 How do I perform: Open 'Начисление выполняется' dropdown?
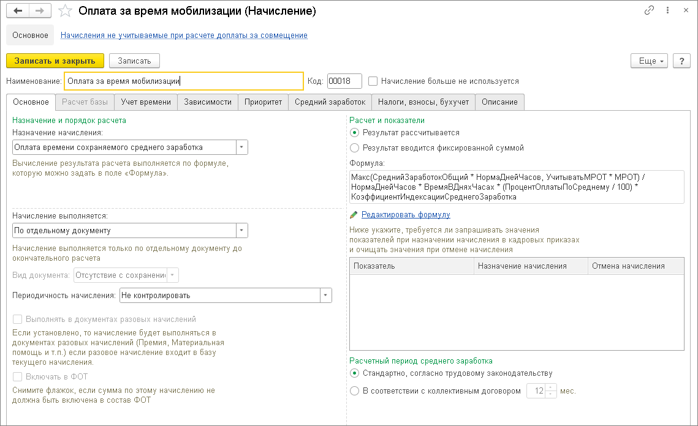242,231
